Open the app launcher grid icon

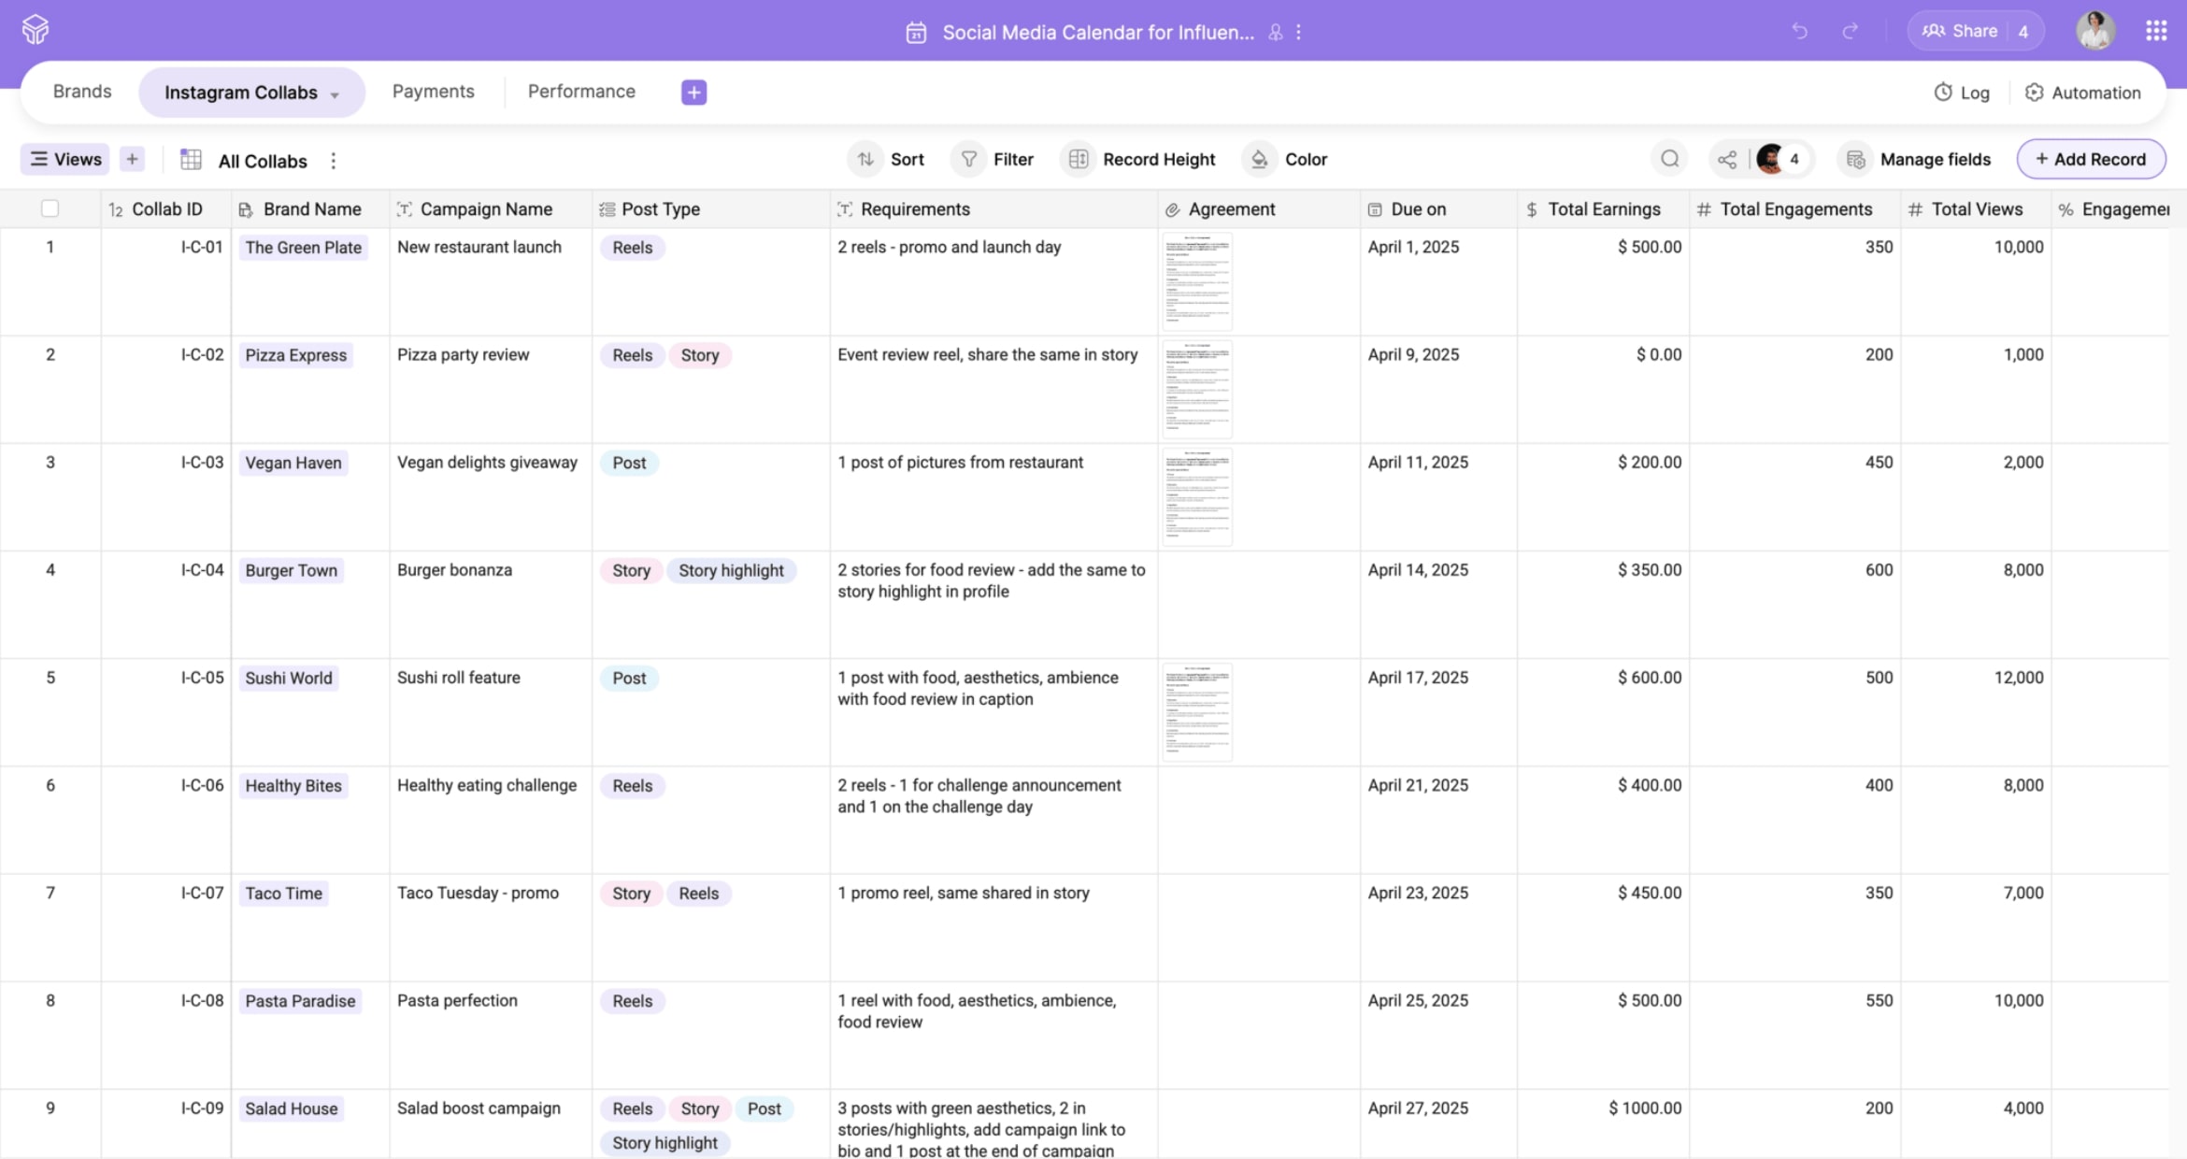point(2156,31)
